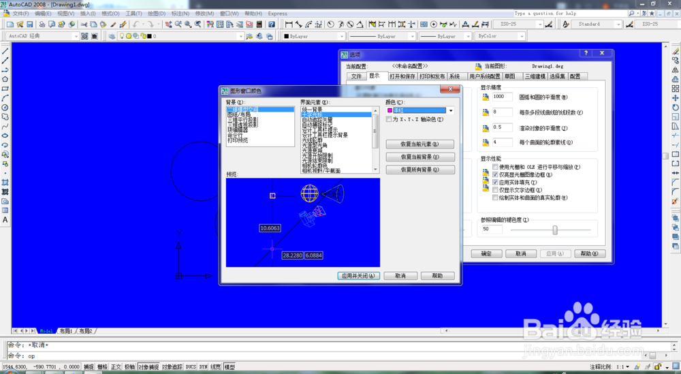The height and width of the screenshot is (374, 681).
Task: Toggle 为 X、Y、Z 轴染色 checkbox
Action: [x=389, y=119]
